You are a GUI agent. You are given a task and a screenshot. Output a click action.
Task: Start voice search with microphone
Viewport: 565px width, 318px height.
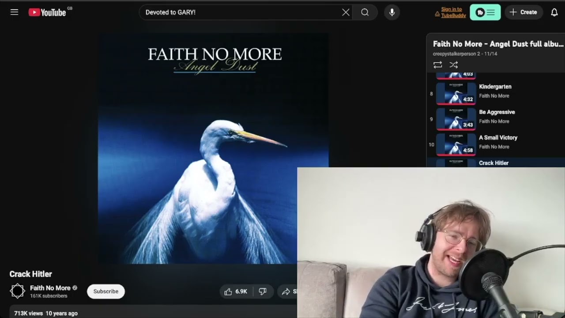click(x=392, y=12)
